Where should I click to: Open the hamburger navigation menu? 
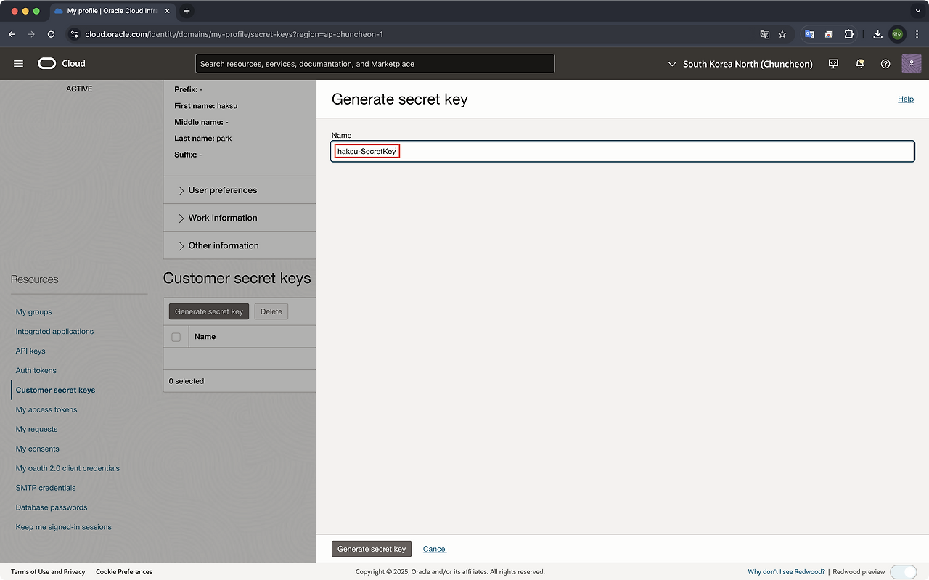[19, 64]
